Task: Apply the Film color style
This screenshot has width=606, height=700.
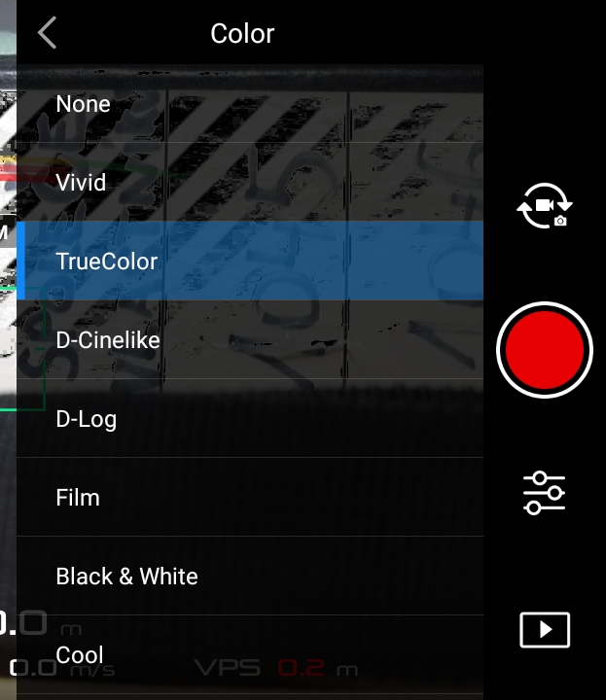Action: tap(250, 497)
